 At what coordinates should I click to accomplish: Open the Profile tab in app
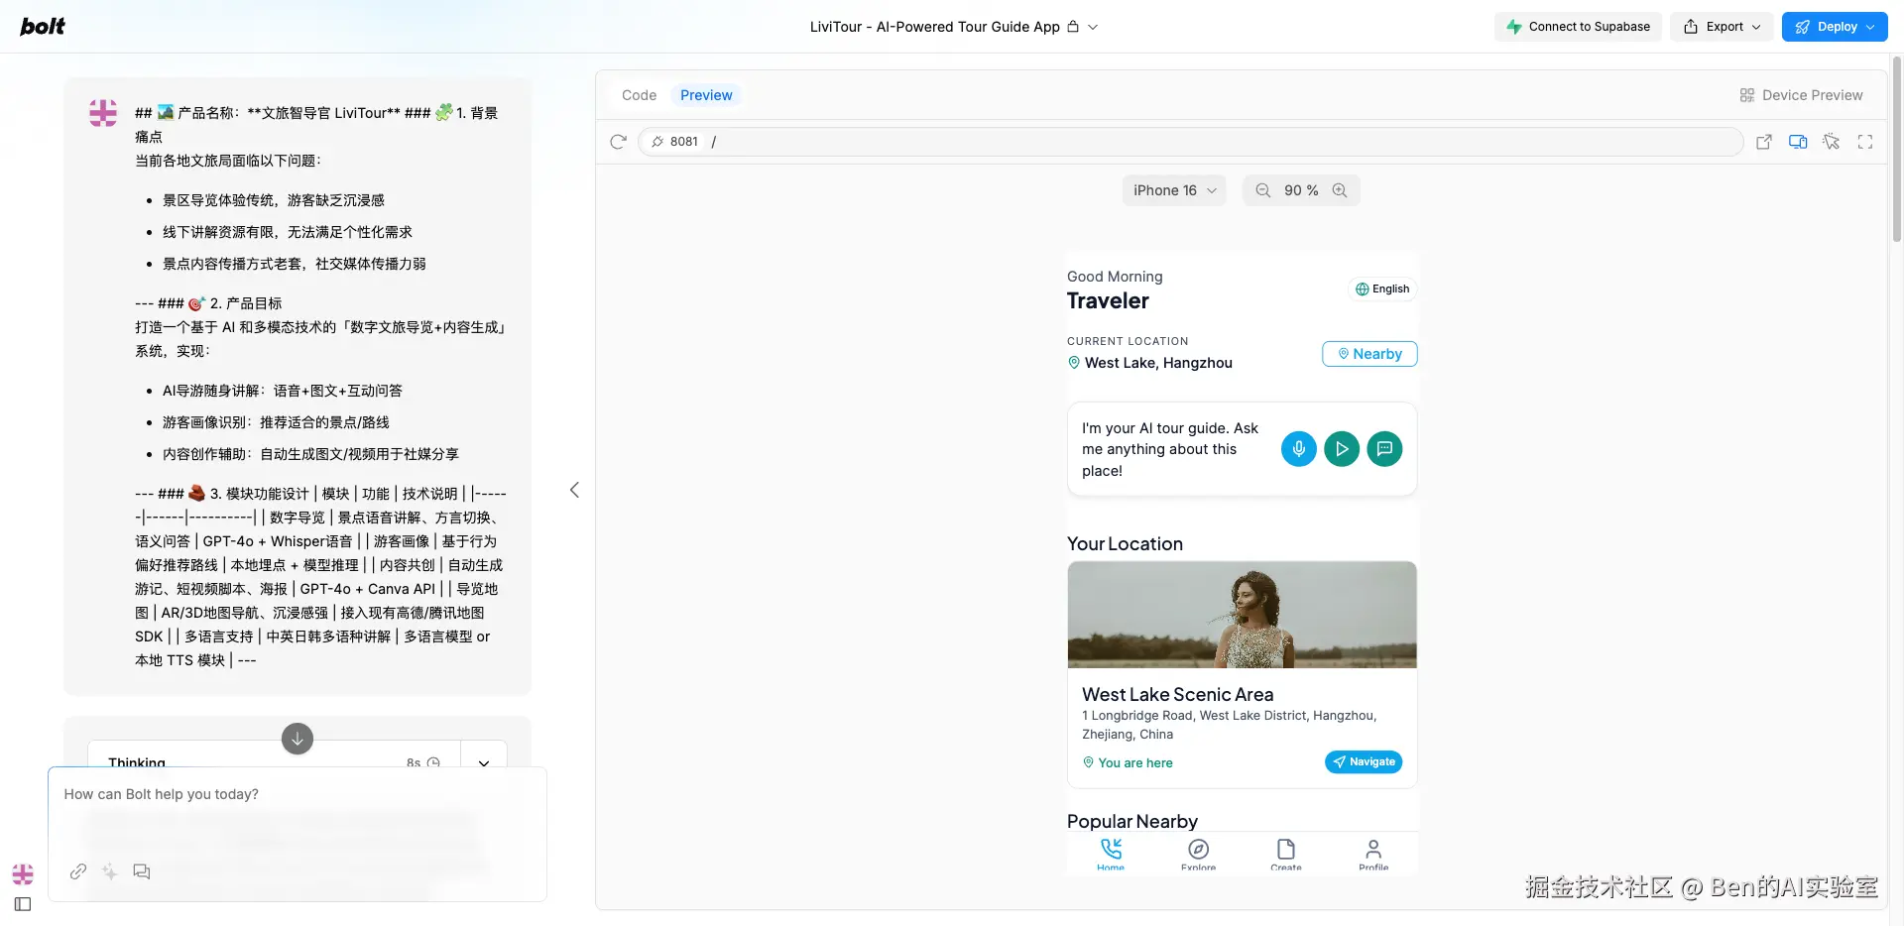tap(1373, 855)
